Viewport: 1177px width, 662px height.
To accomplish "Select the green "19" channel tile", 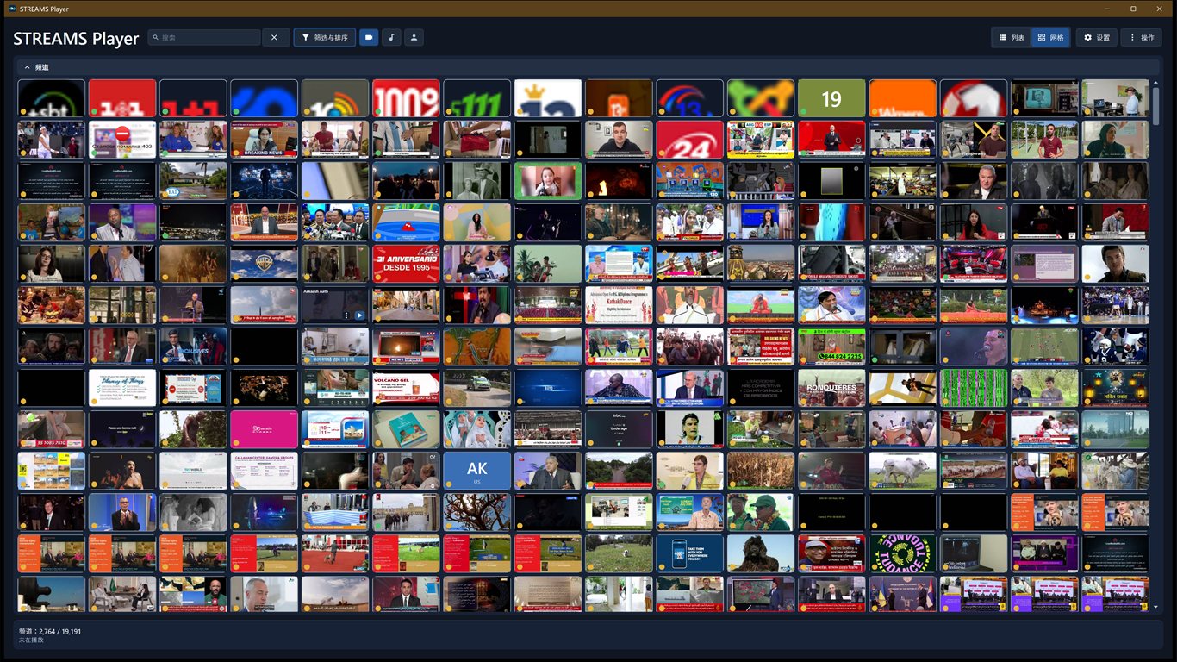I will point(831,98).
